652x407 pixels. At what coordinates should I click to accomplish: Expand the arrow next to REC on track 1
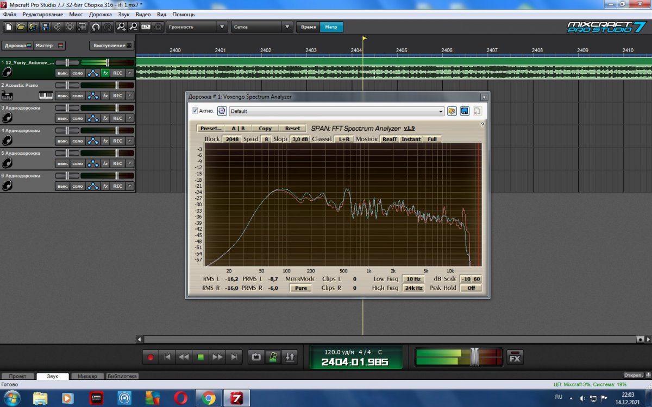(130, 73)
